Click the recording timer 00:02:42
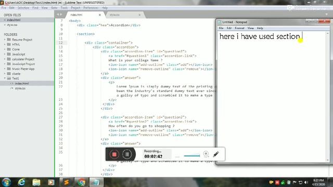The height and width of the screenshot is (187, 333). click(153, 156)
